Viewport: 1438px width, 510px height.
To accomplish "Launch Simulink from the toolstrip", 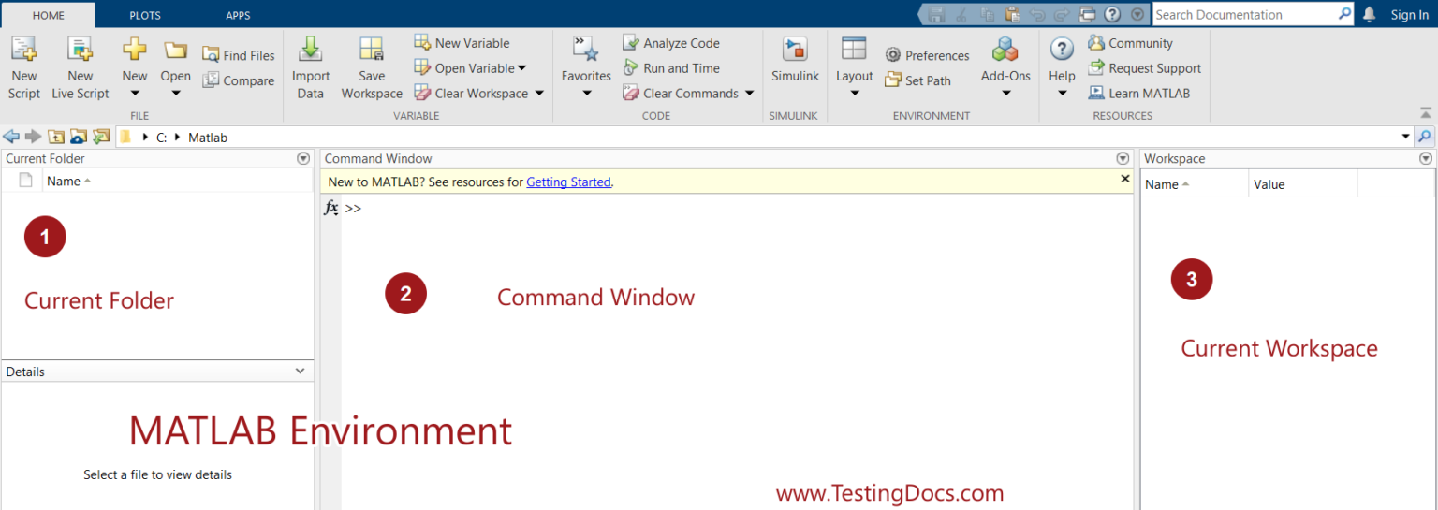I will tap(795, 51).
